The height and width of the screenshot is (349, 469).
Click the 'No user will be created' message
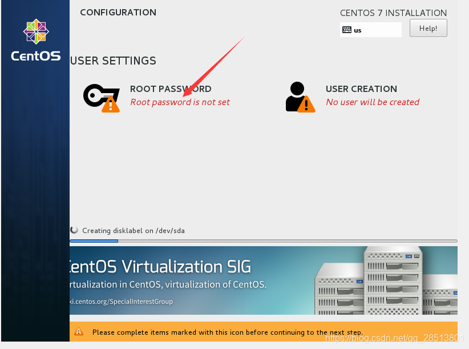click(373, 102)
